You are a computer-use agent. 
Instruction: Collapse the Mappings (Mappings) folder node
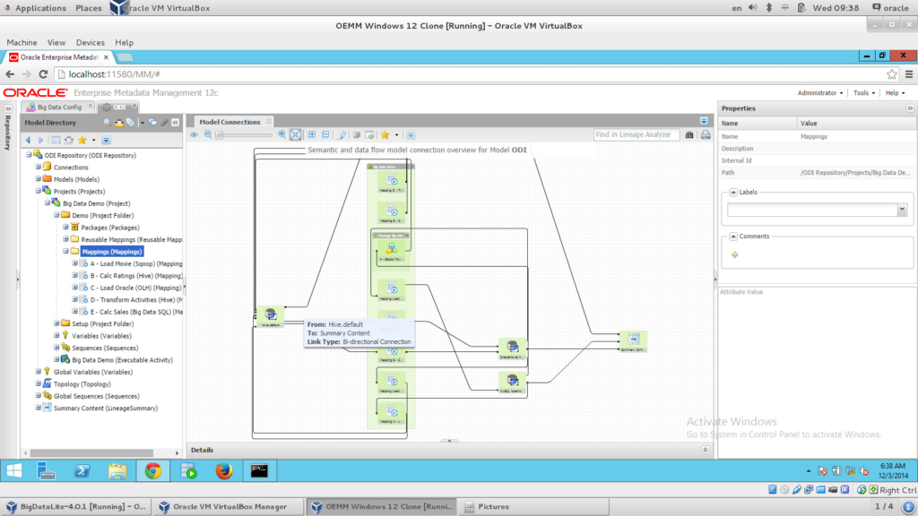coord(65,251)
